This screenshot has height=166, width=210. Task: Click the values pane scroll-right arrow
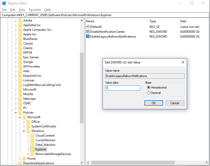pos(207,162)
